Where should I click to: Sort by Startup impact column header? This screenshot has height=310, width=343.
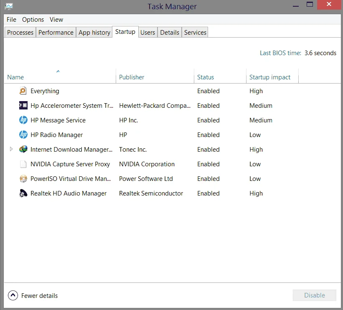[x=272, y=77]
